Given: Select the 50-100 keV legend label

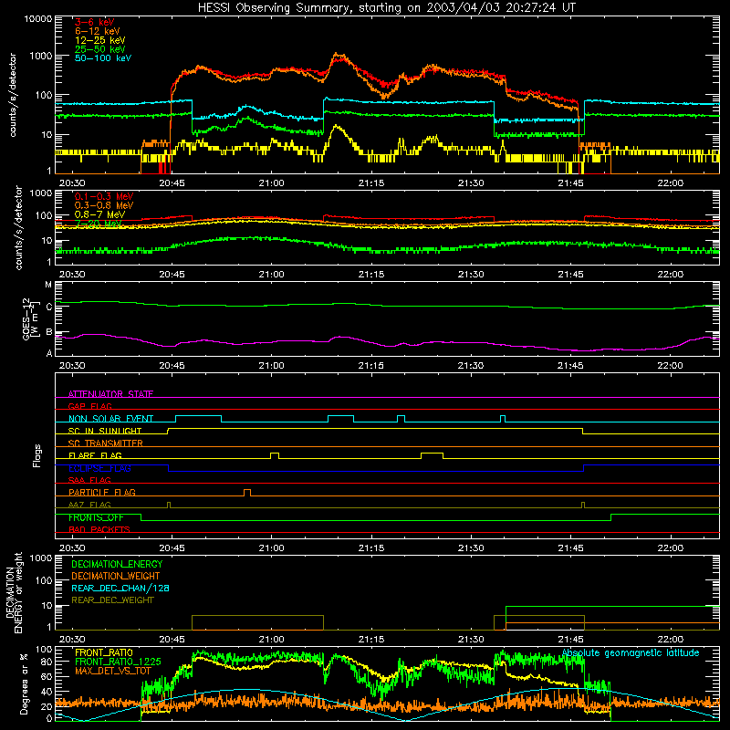Looking at the screenshot, I should click(x=103, y=58).
